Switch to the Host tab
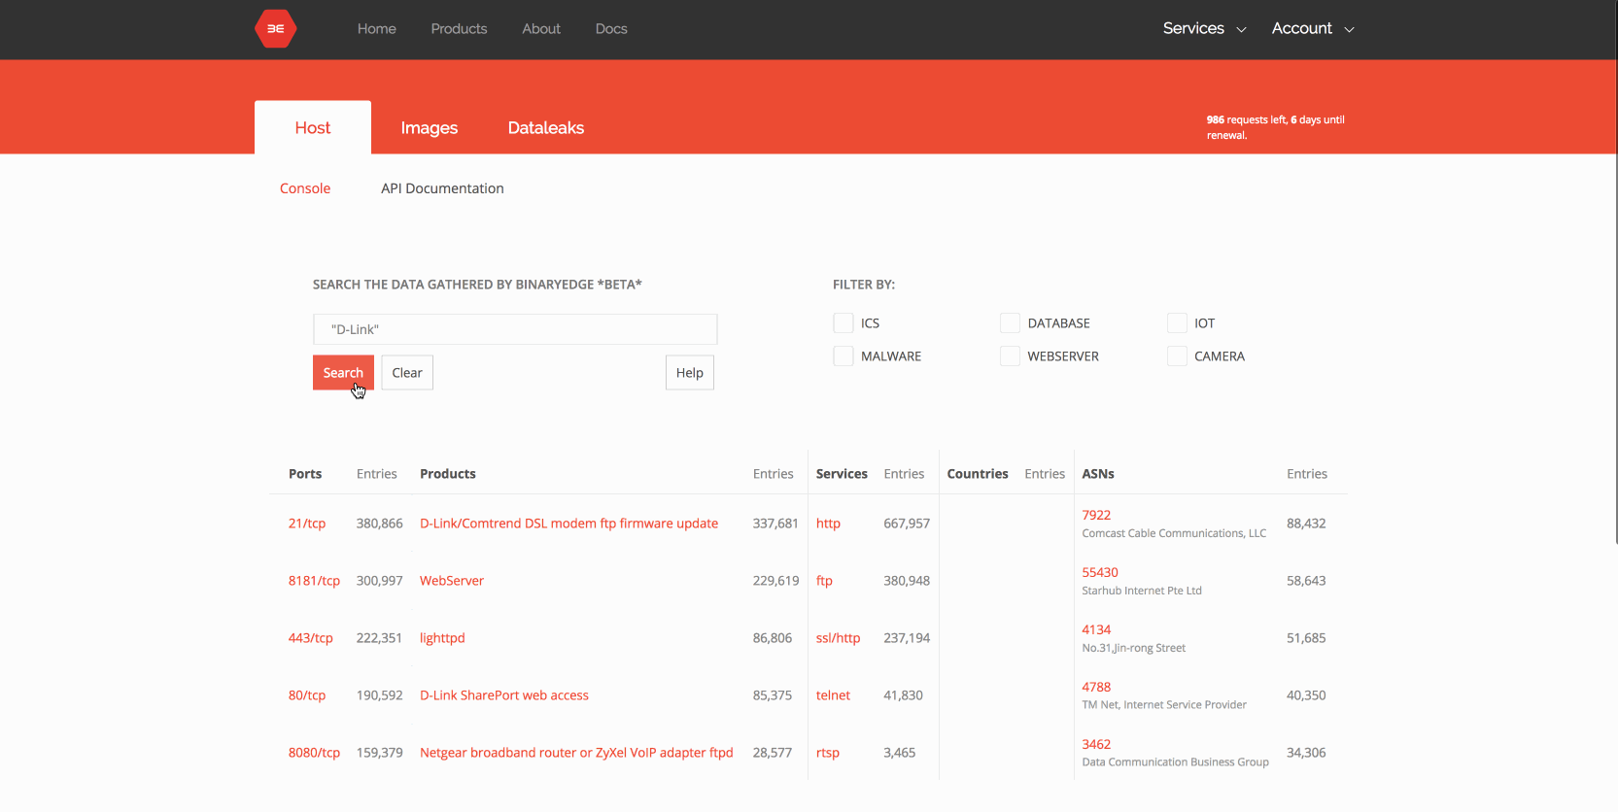The image size is (1618, 812). click(x=313, y=127)
